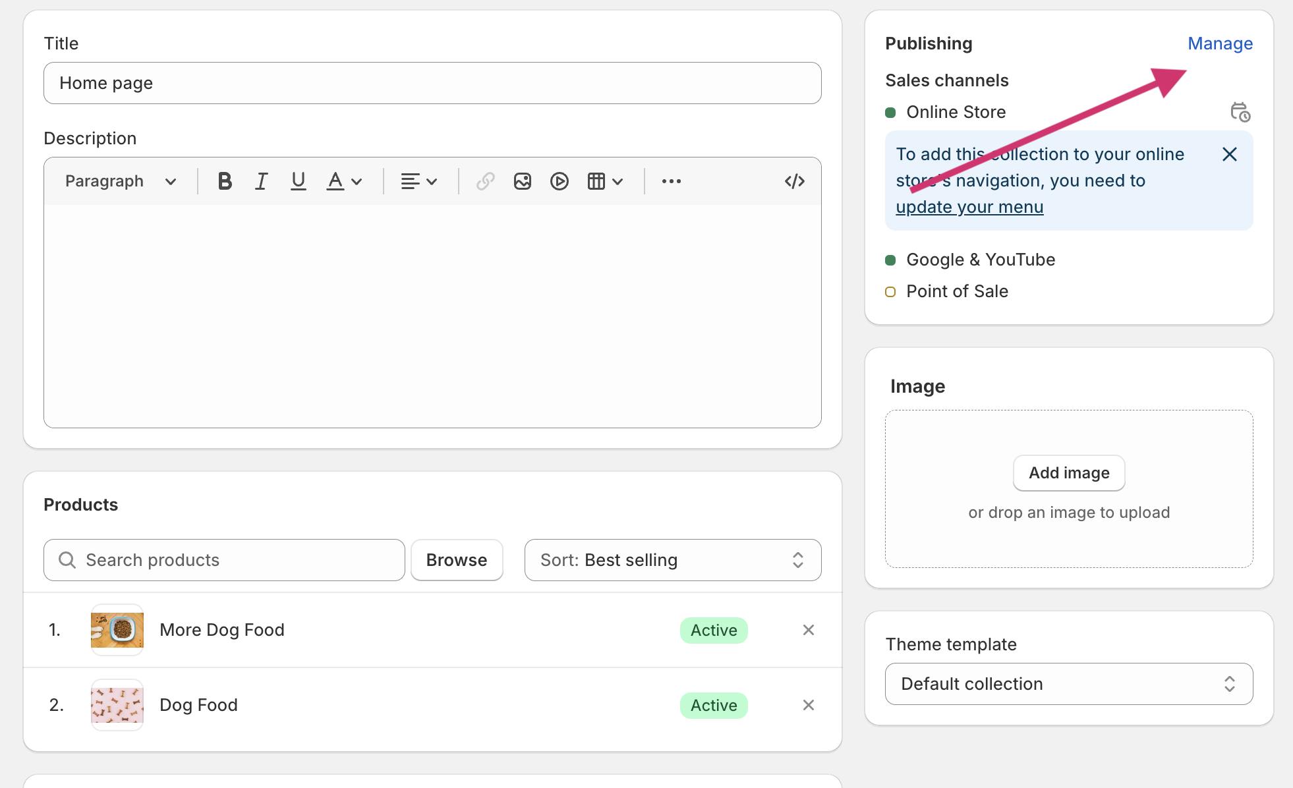The height and width of the screenshot is (788, 1293).
Task: Open the Paragraph style dropdown
Action: (121, 181)
